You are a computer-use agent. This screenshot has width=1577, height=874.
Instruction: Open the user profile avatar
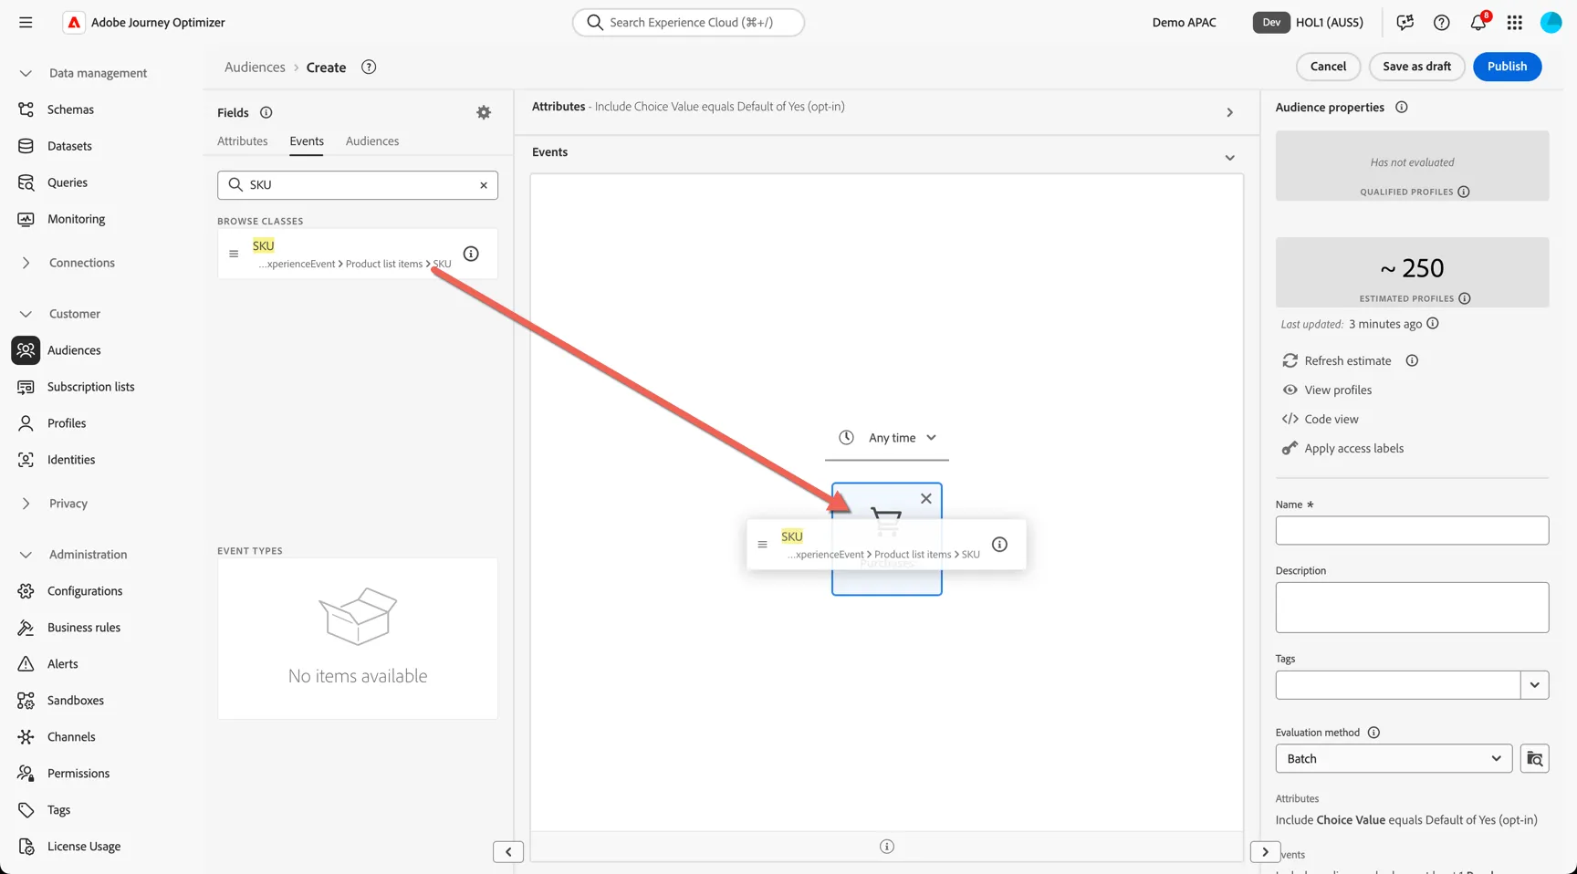click(x=1551, y=23)
